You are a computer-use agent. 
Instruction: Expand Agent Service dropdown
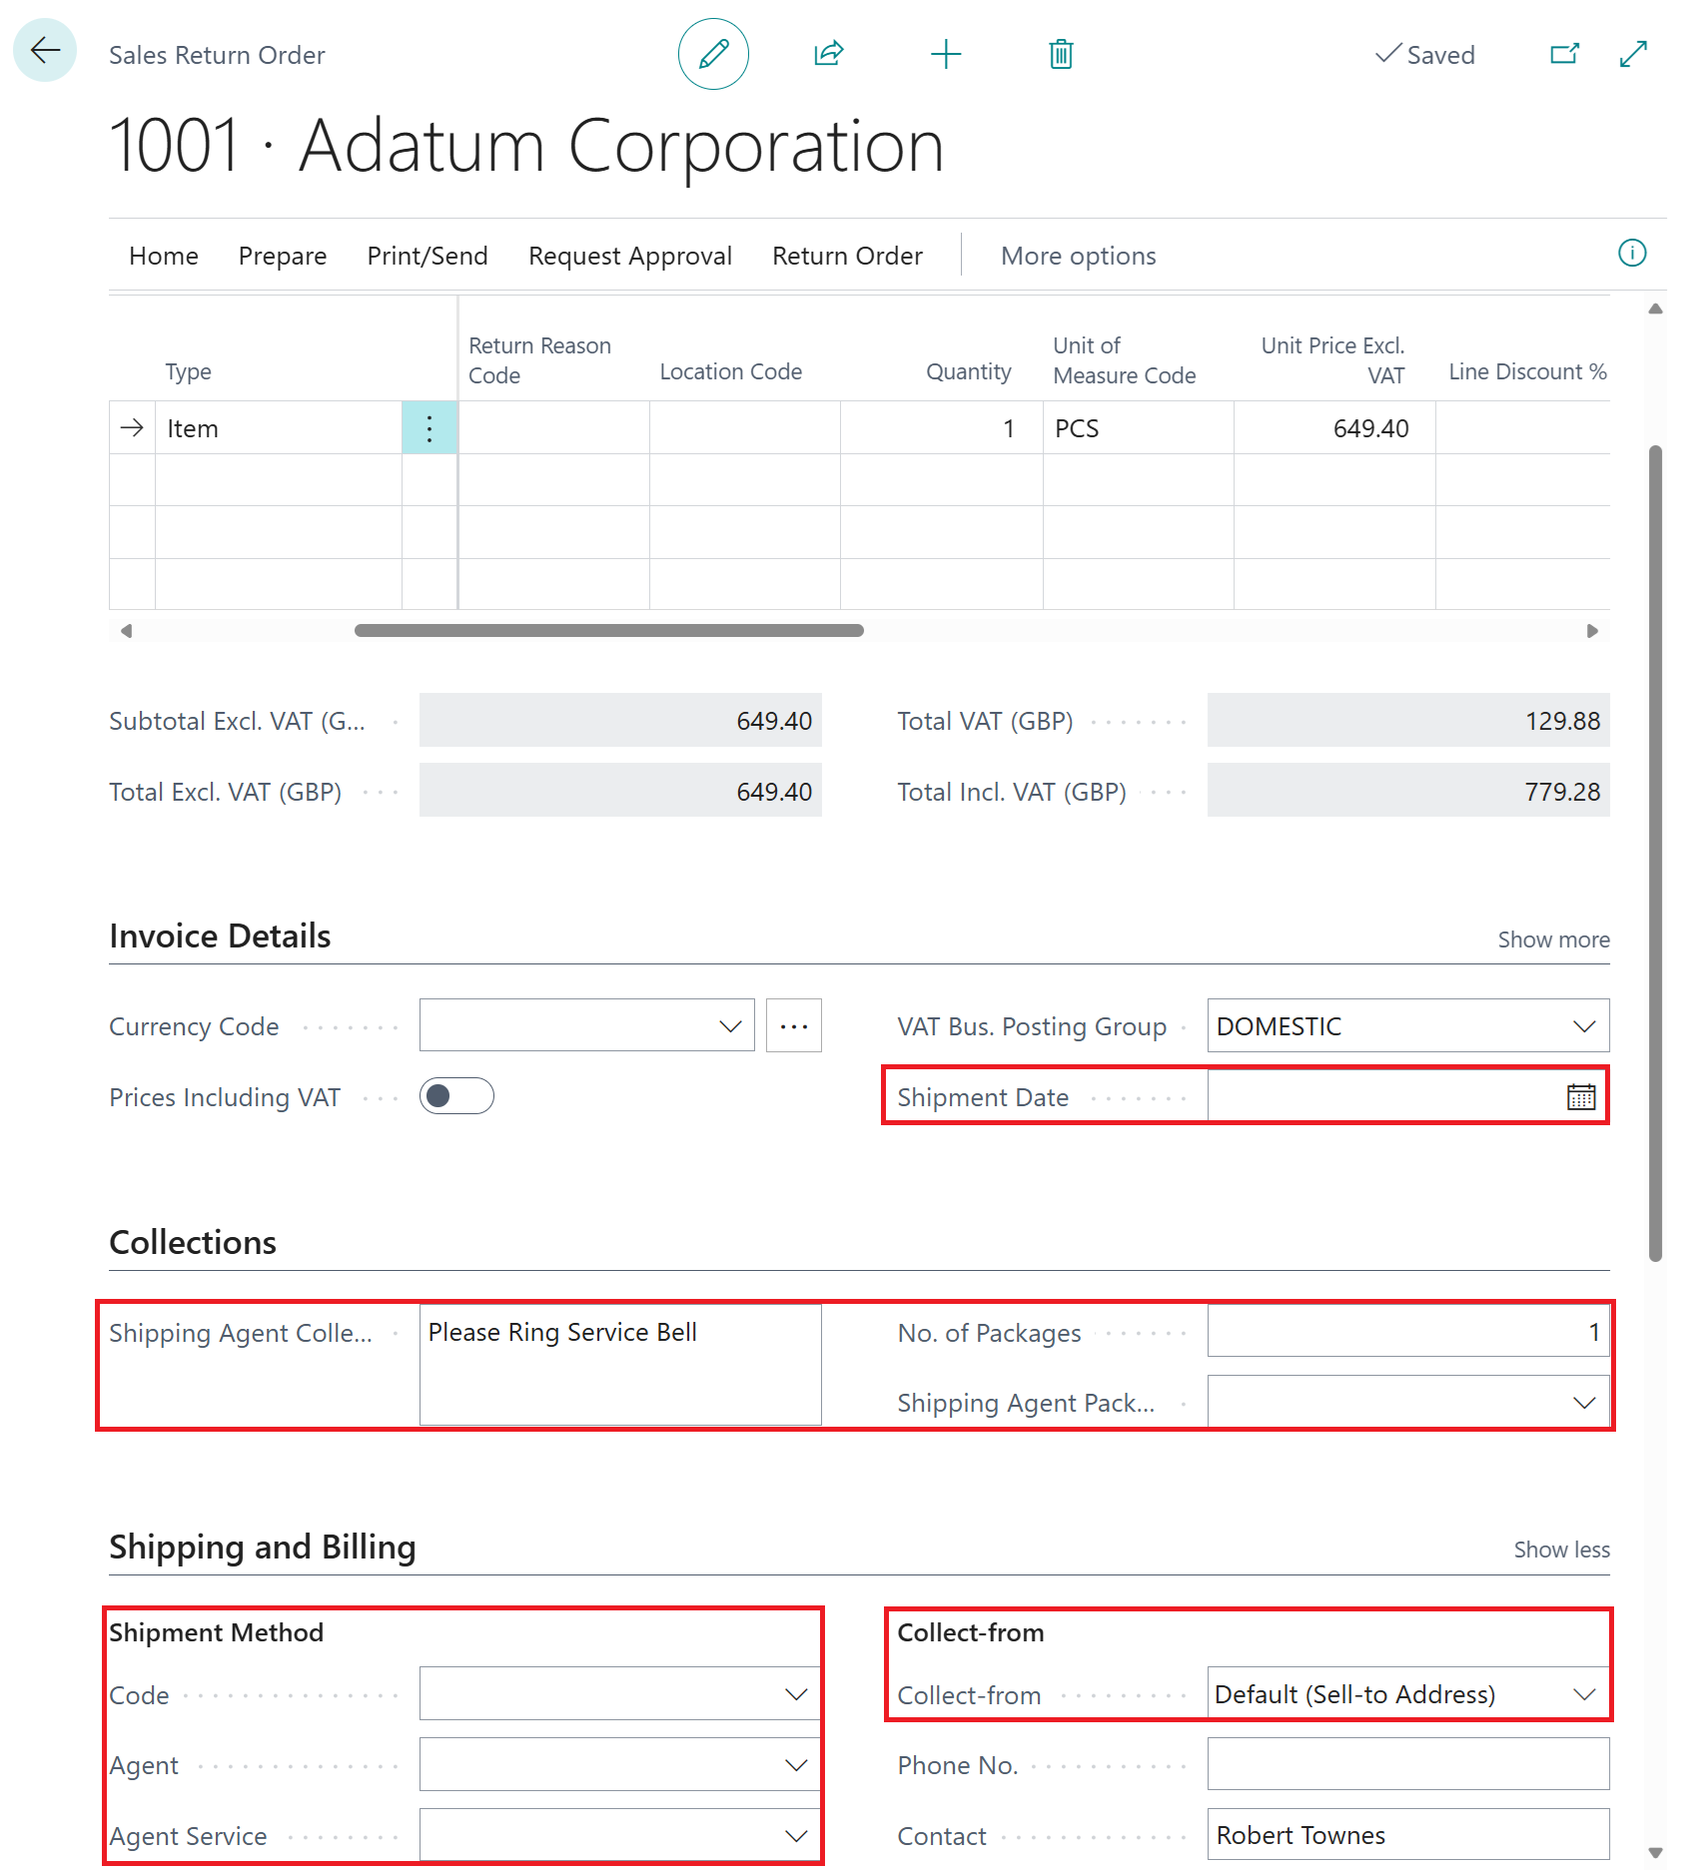click(795, 1836)
